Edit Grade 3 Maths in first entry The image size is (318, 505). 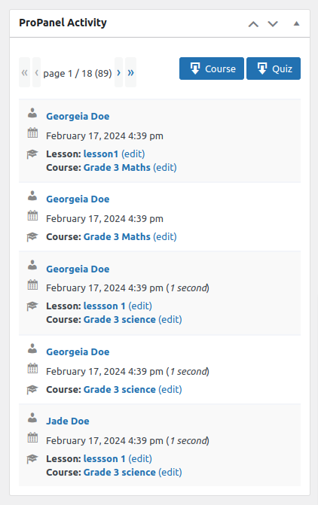tap(165, 168)
